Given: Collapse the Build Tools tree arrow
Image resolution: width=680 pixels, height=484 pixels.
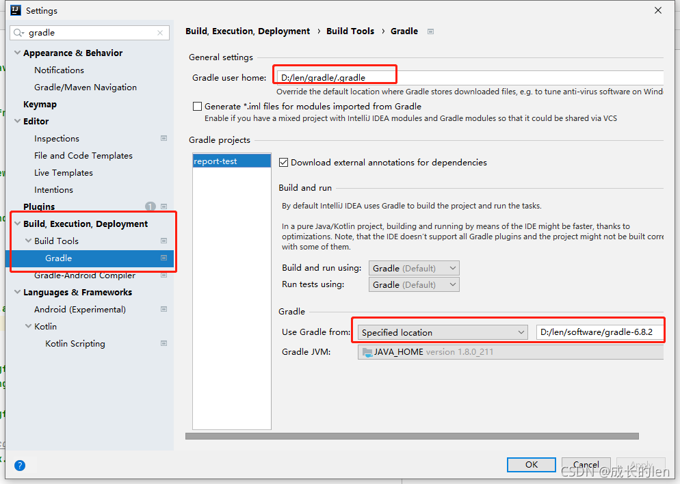Looking at the screenshot, I should (x=28, y=241).
